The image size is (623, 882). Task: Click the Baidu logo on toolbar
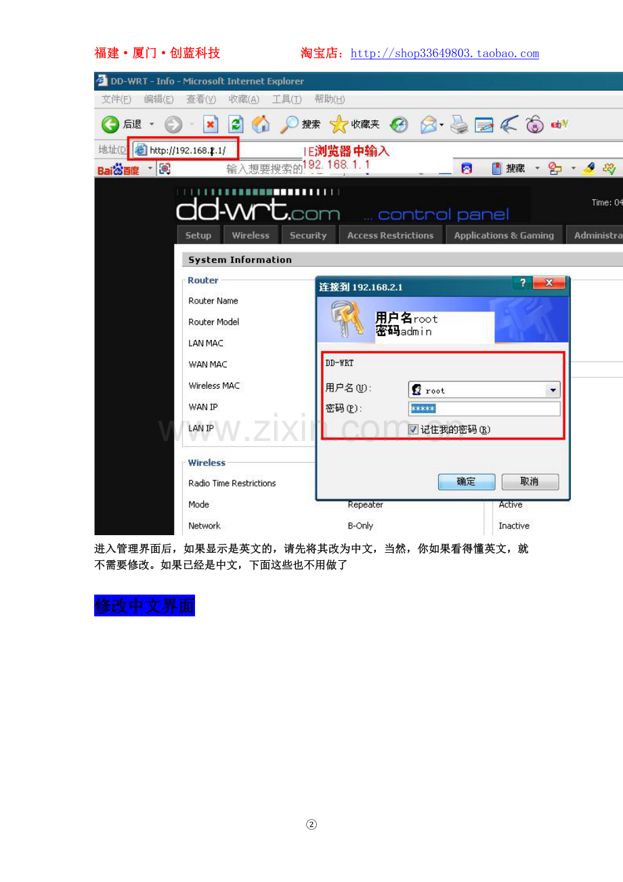click(x=119, y=169)
